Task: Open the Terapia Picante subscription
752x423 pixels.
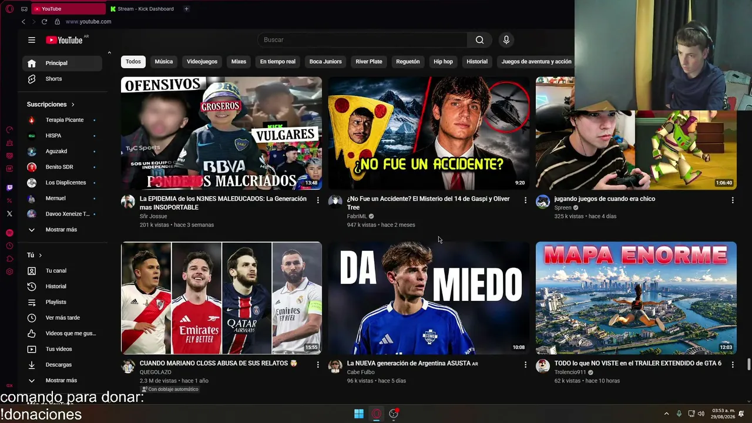Action: [62, 120]
